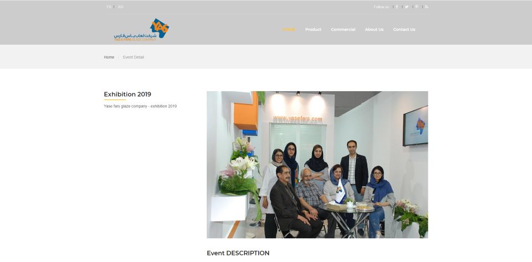
Task: Switch site language to FA
Action: (109, 7)
